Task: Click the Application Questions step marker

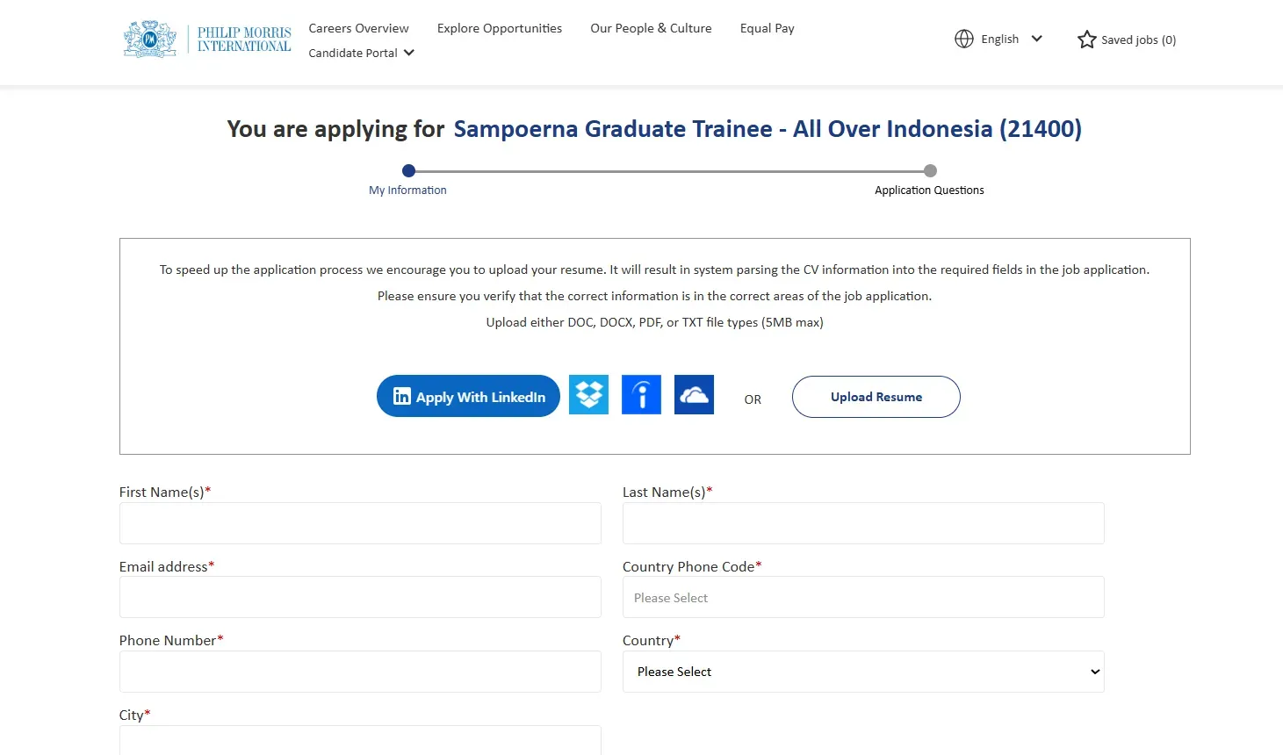Action: (929, 170)
